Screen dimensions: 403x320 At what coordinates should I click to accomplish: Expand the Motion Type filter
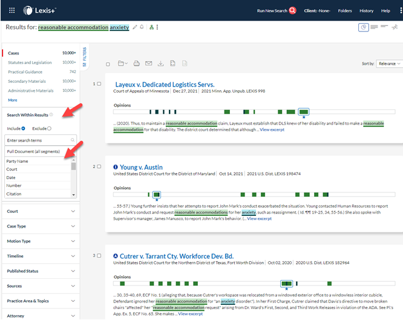pyautogui.click(x=41, y=241)
